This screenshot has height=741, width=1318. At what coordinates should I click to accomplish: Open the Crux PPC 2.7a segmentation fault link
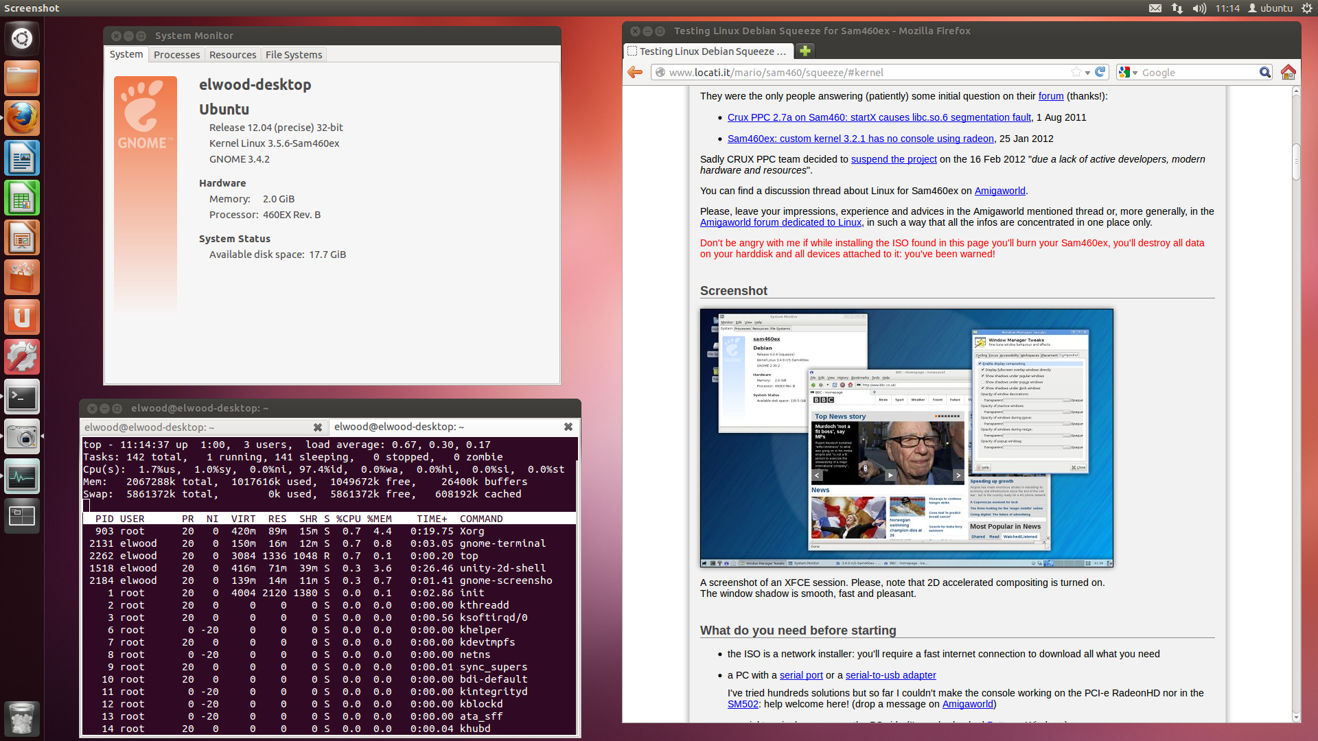pos(879,117)
